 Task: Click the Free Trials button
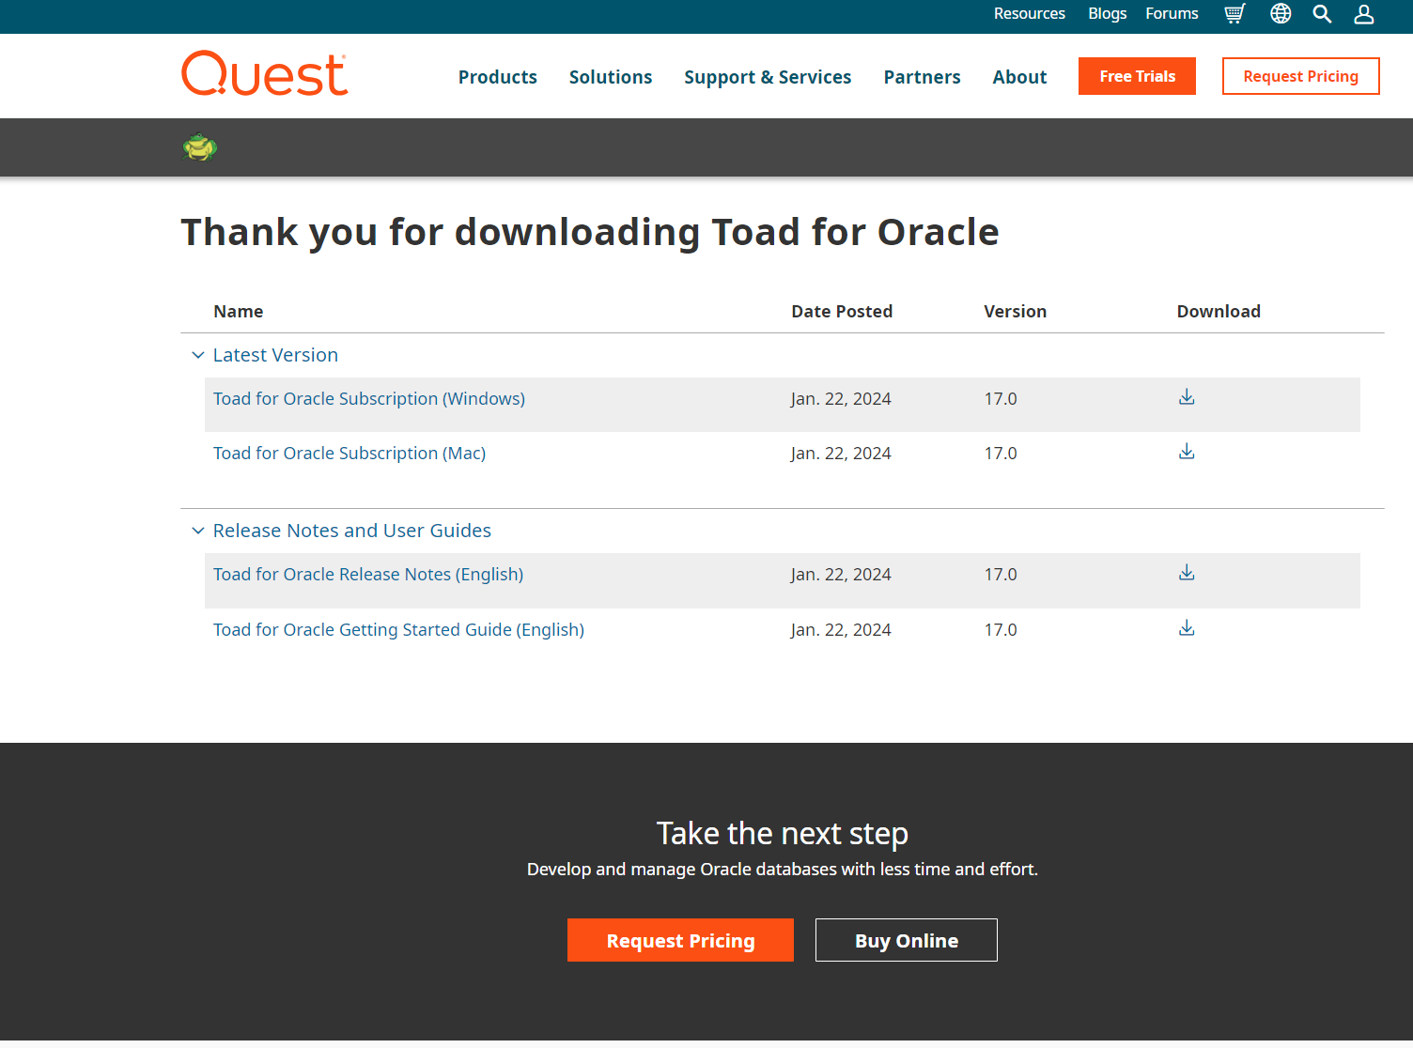(1137, 76)
